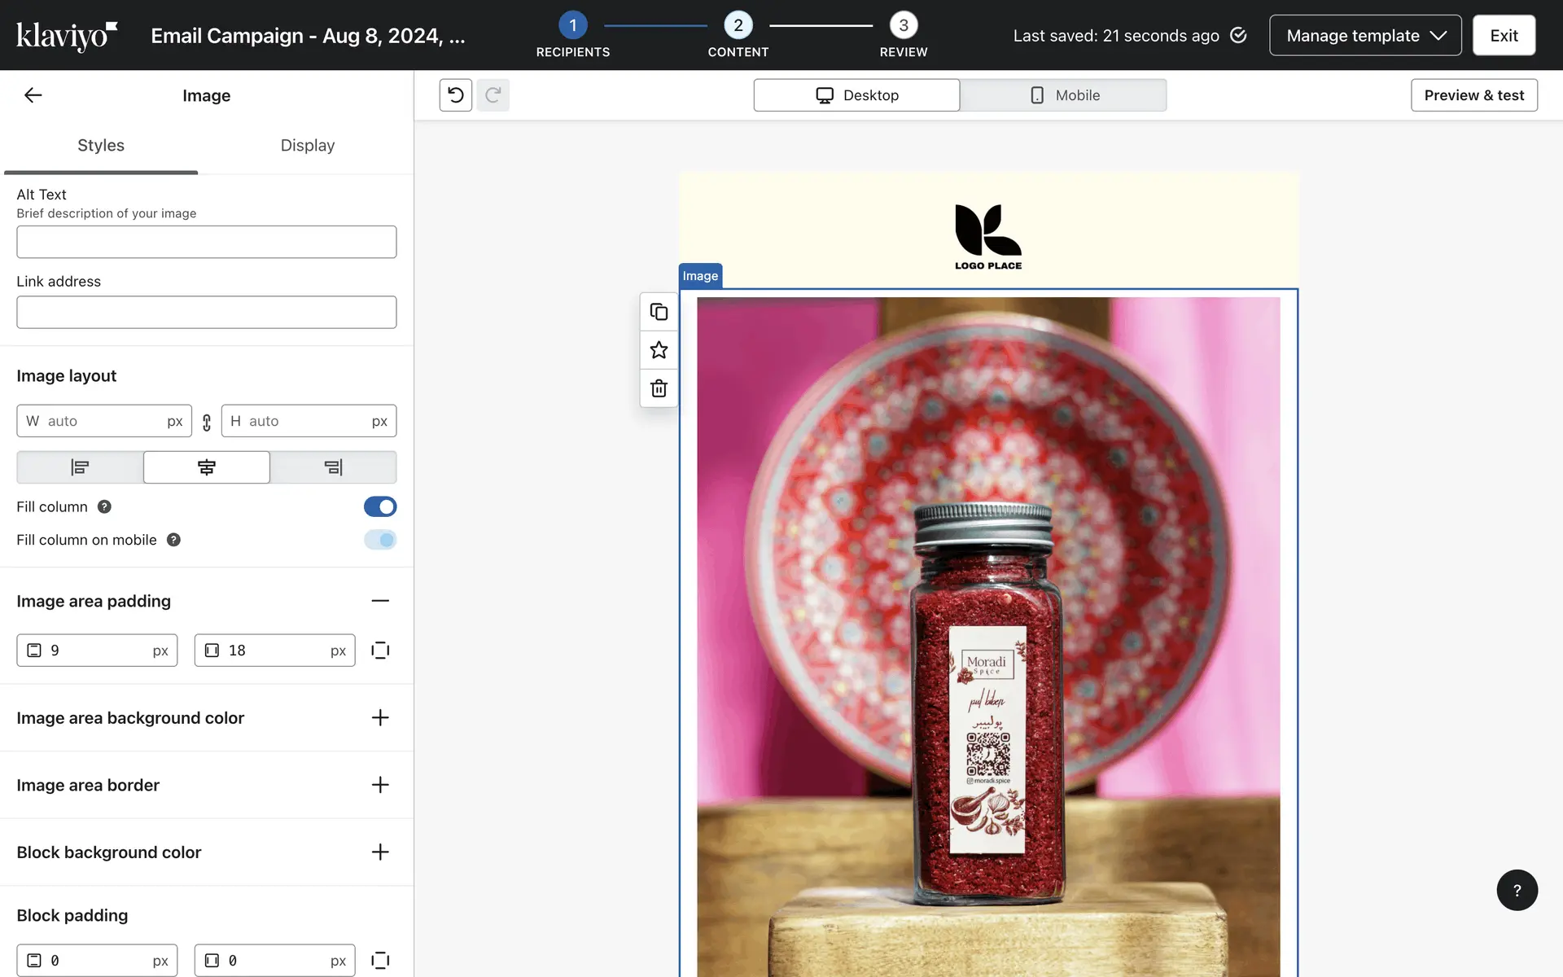Switch preview to Mobile view
This screenshot has width=1563, height=977.
point(1063,95)
